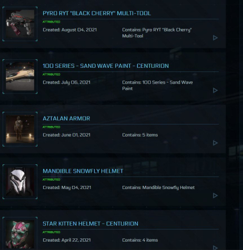Screen dimensions: 243x250
Task: Click the Star Kitten Helmet - Centurion title
Action: click(90, 224)
